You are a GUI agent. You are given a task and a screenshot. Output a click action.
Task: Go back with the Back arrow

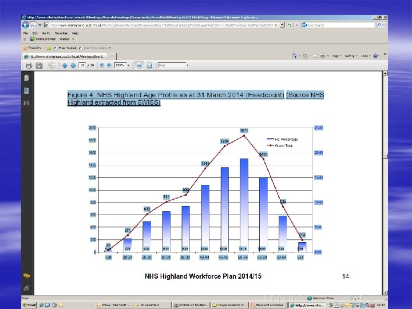click(x=26, y=25)
